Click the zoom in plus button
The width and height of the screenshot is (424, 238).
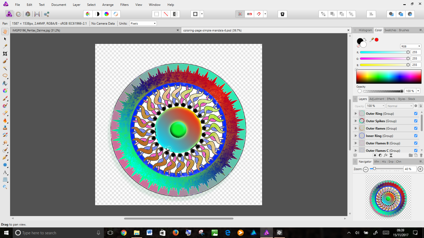pyautogui.click(x=420, y=169)
